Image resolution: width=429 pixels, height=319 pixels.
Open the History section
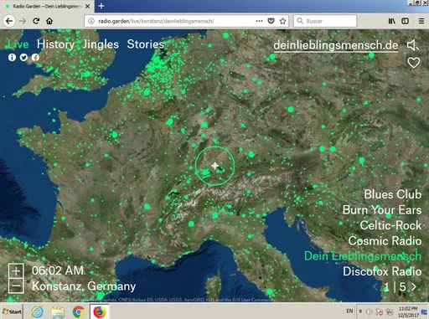[55, 44]
